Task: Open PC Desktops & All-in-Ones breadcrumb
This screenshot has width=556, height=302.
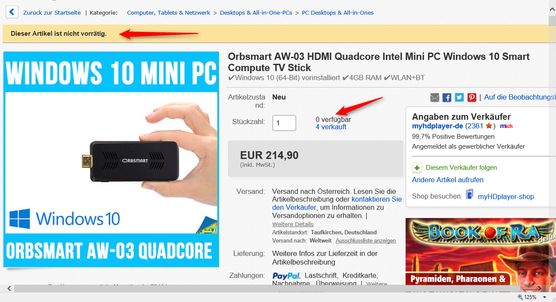Action: (x=337, y=12)
